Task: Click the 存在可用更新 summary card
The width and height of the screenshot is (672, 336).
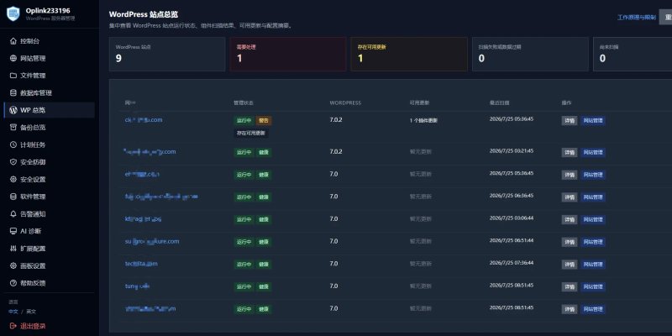Action: tap(409, 54)
